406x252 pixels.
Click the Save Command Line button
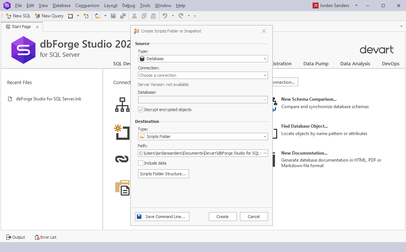tap(162, 217)
